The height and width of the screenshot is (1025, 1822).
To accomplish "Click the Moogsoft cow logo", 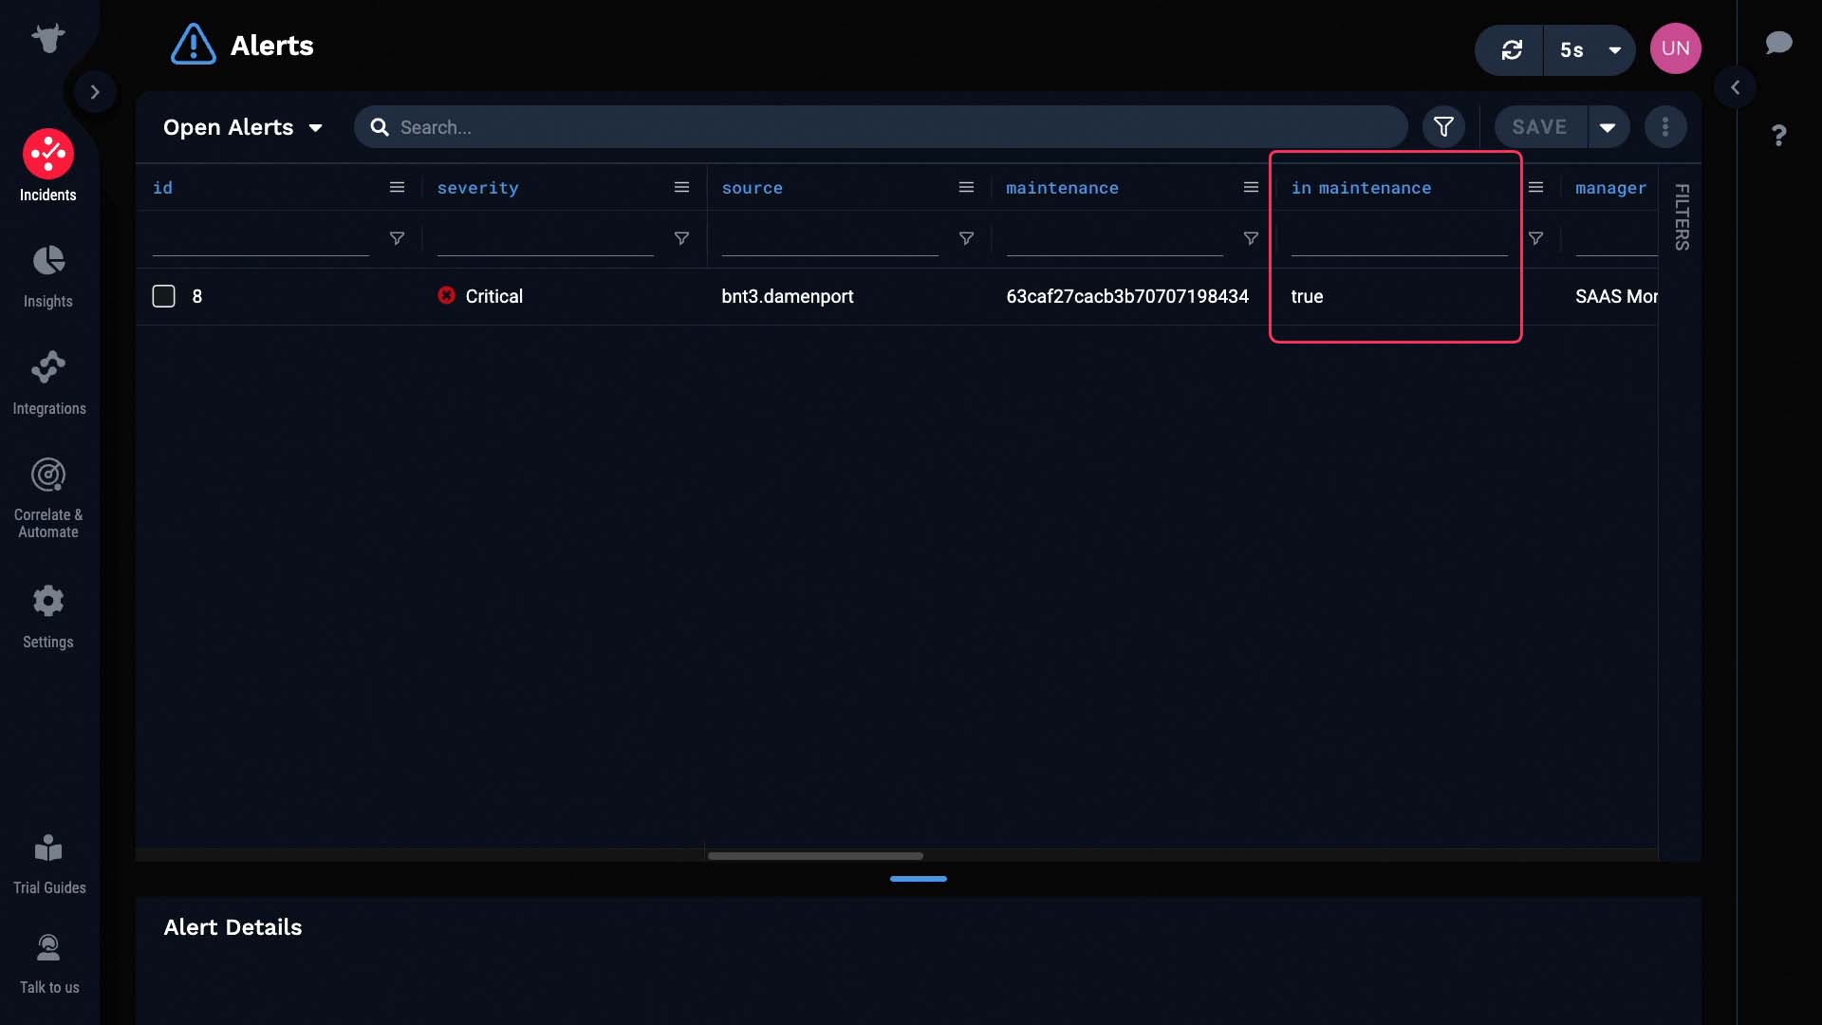I will [47, 38].
